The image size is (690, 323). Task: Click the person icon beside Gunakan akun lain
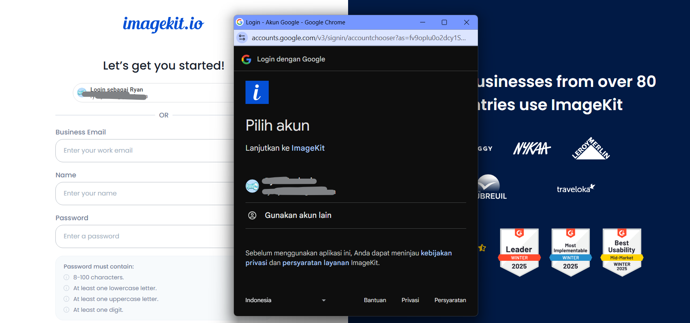[252, 216]
